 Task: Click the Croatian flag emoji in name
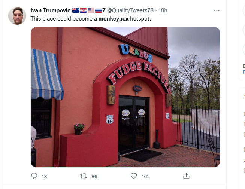(83, 10)
